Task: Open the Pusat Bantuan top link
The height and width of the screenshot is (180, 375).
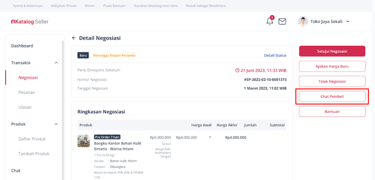Action: [114, 6]
